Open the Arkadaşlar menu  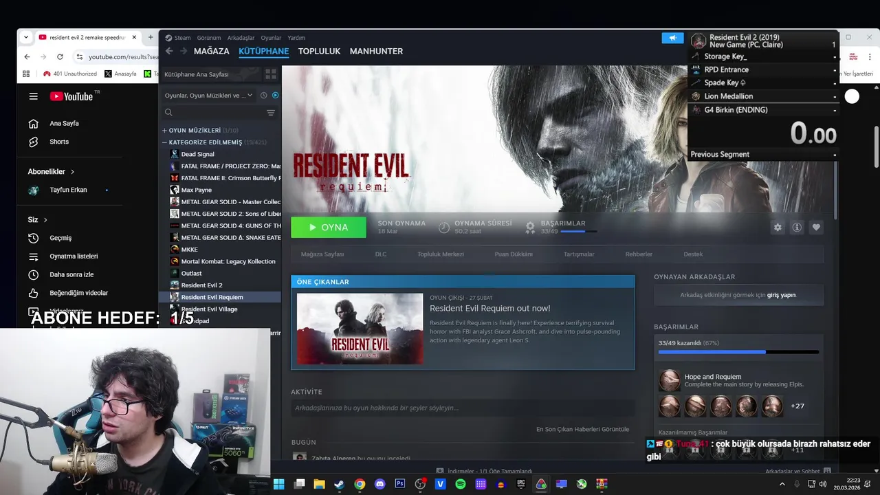[x=241, y=38]
